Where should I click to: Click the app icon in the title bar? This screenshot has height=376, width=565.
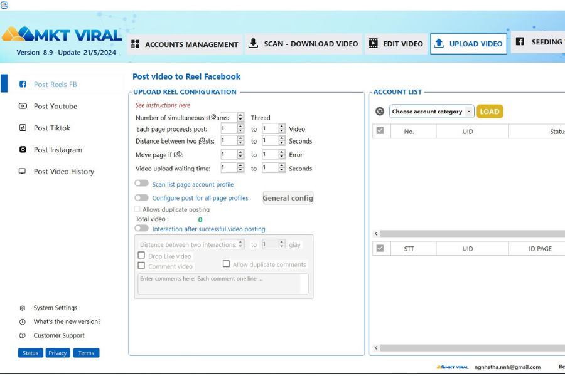4,4
